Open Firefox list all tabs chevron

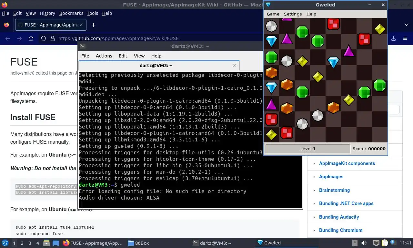pyautogui.click(x=406, y=25)
